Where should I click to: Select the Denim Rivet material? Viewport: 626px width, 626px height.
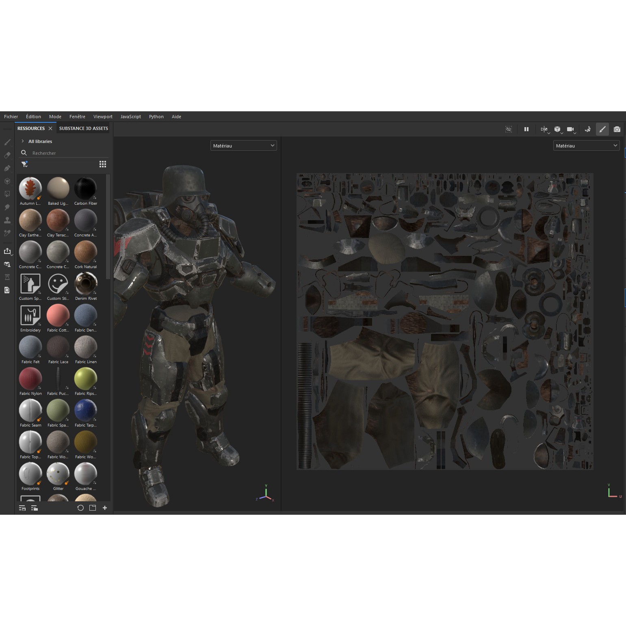pos(86,286)
